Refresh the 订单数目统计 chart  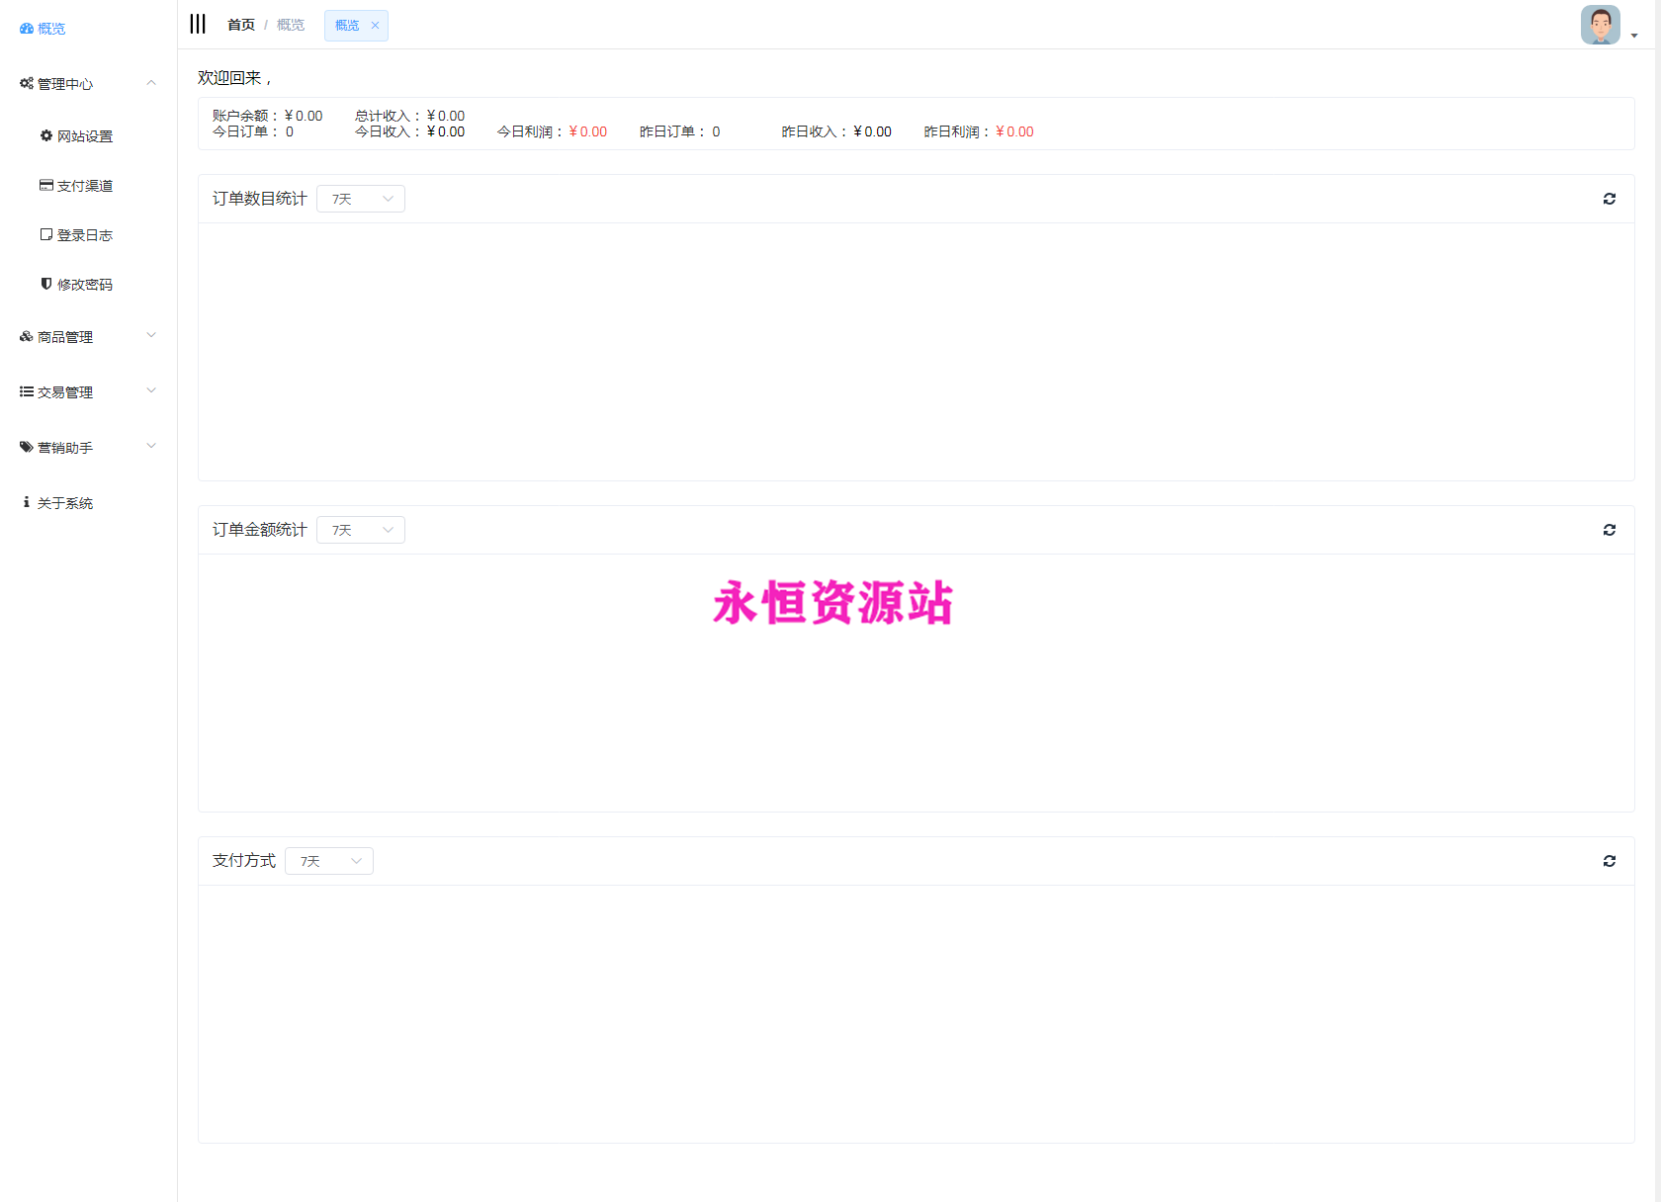coord(1609,199)
